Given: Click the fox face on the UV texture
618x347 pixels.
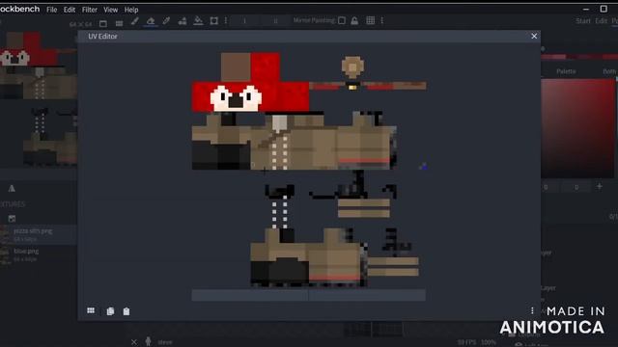Looking at the screenshot, I should [x=236, y=98].
